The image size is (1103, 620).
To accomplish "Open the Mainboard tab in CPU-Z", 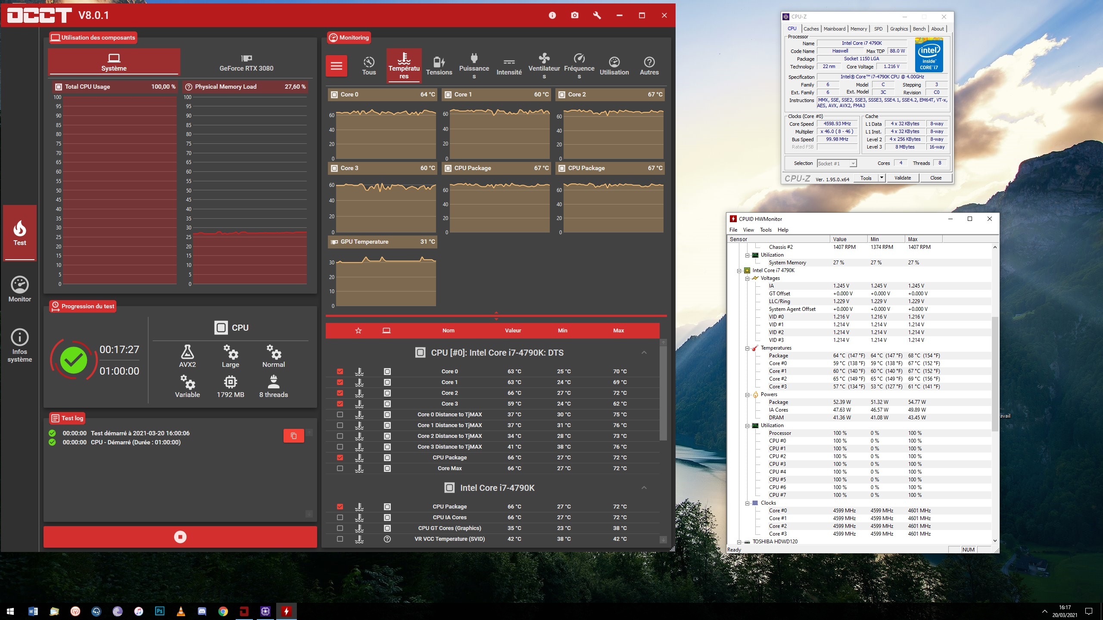I will (x=834, y=29).
